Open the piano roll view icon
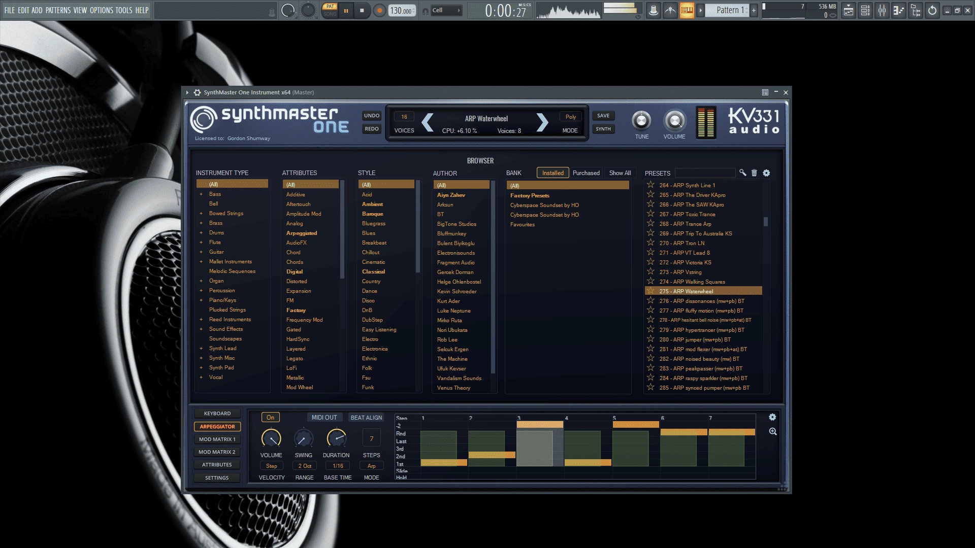975x548 pixels. 899,10
